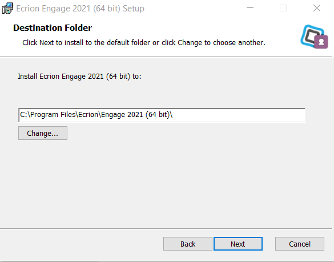The image size is (334, 262).
Task: Proceed with the Next button
Action: pyautogui.click(x=238, y=244)
